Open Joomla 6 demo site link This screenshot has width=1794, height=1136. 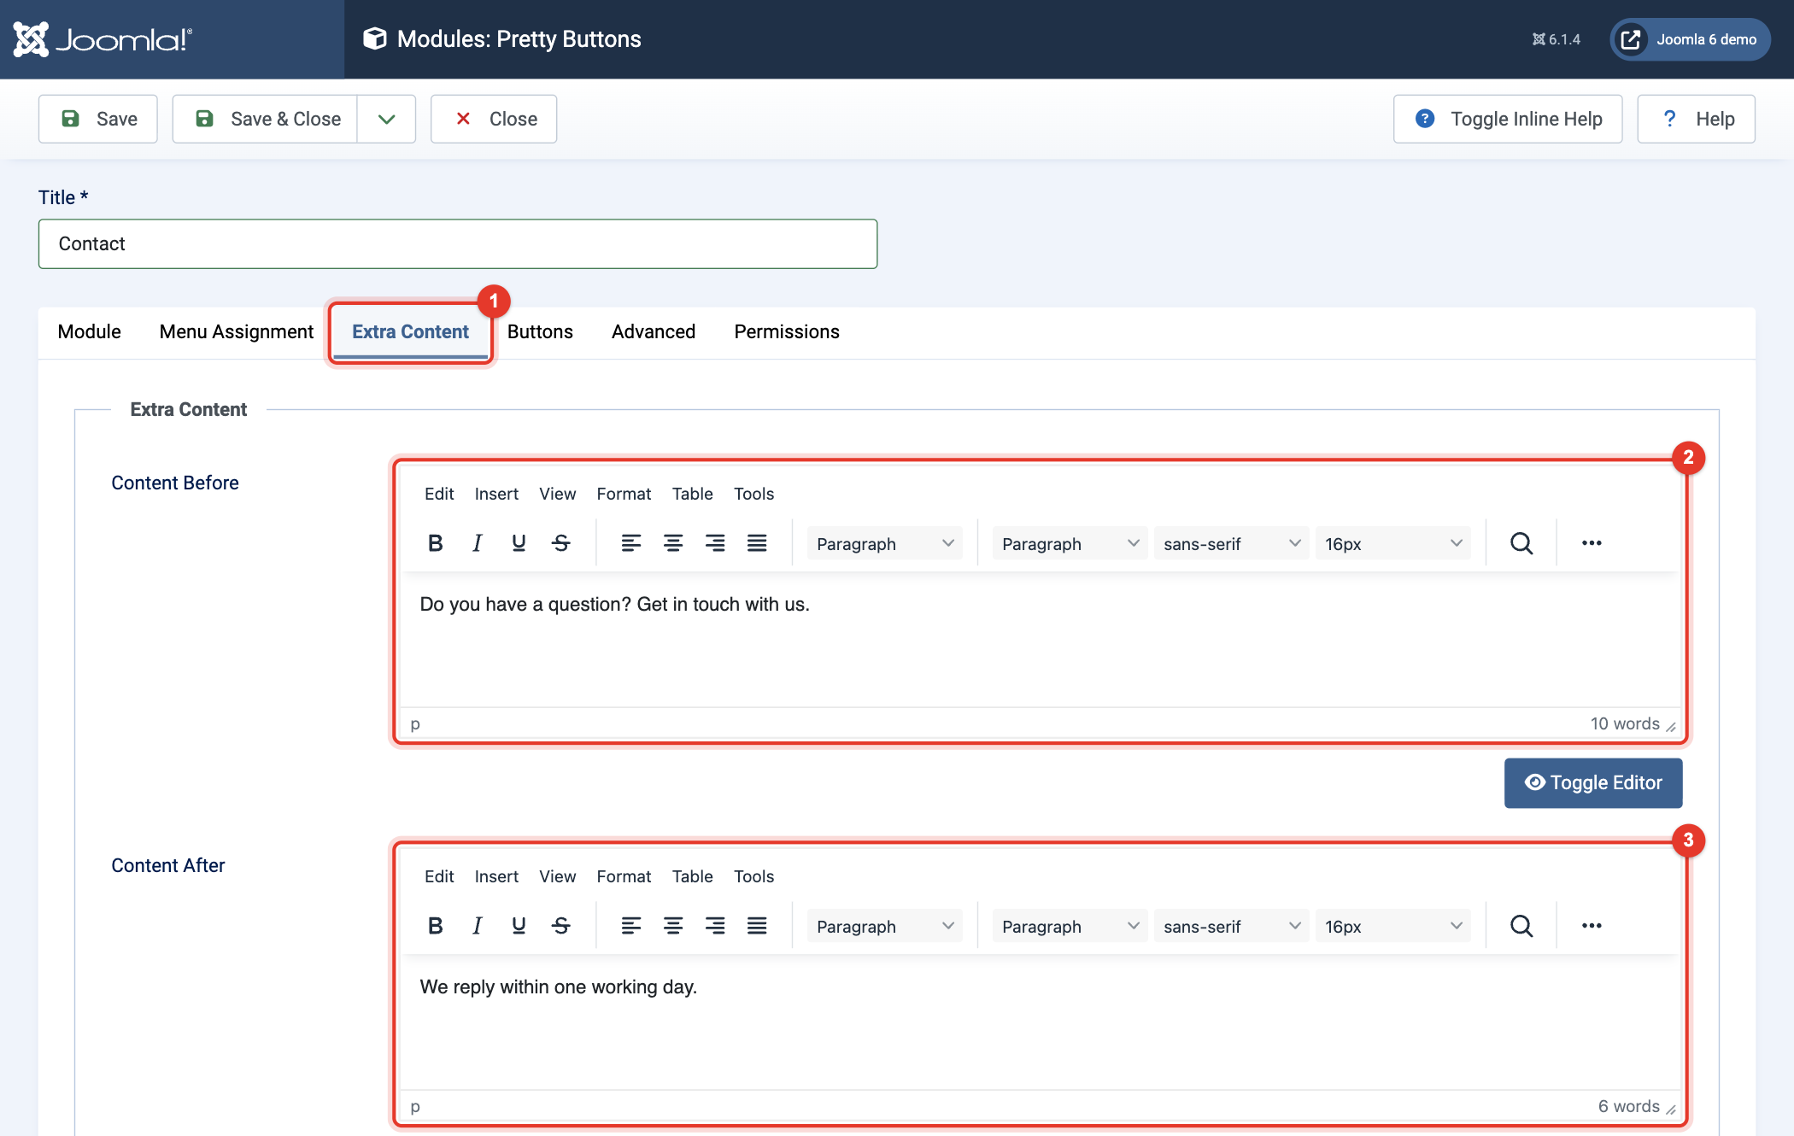tap(1690, 39)
